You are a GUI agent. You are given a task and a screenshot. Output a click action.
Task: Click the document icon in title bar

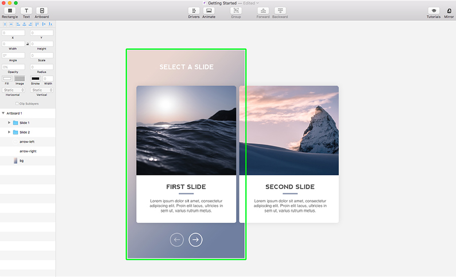click(205, 3)
